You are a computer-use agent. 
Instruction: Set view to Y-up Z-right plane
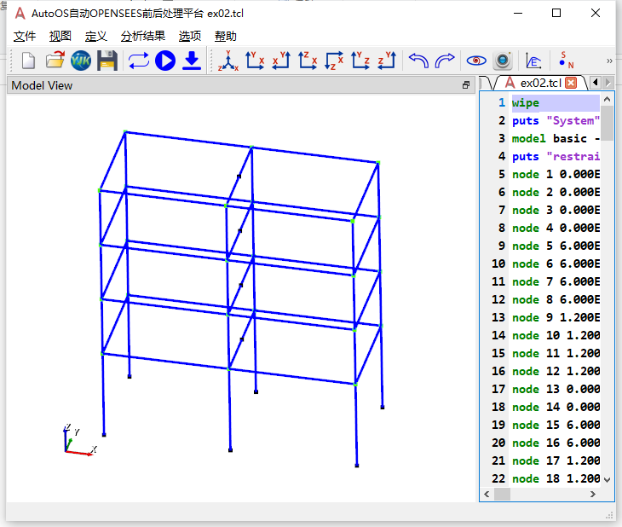coord(360,61)
